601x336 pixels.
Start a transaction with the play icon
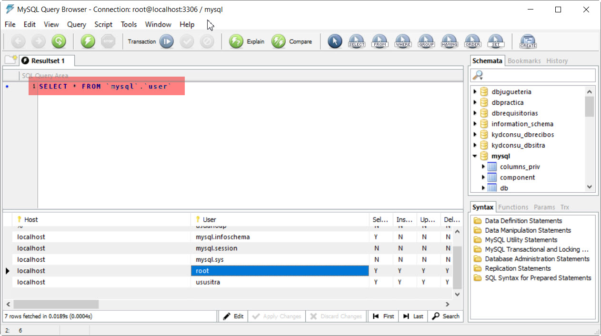tap(166, 41)
